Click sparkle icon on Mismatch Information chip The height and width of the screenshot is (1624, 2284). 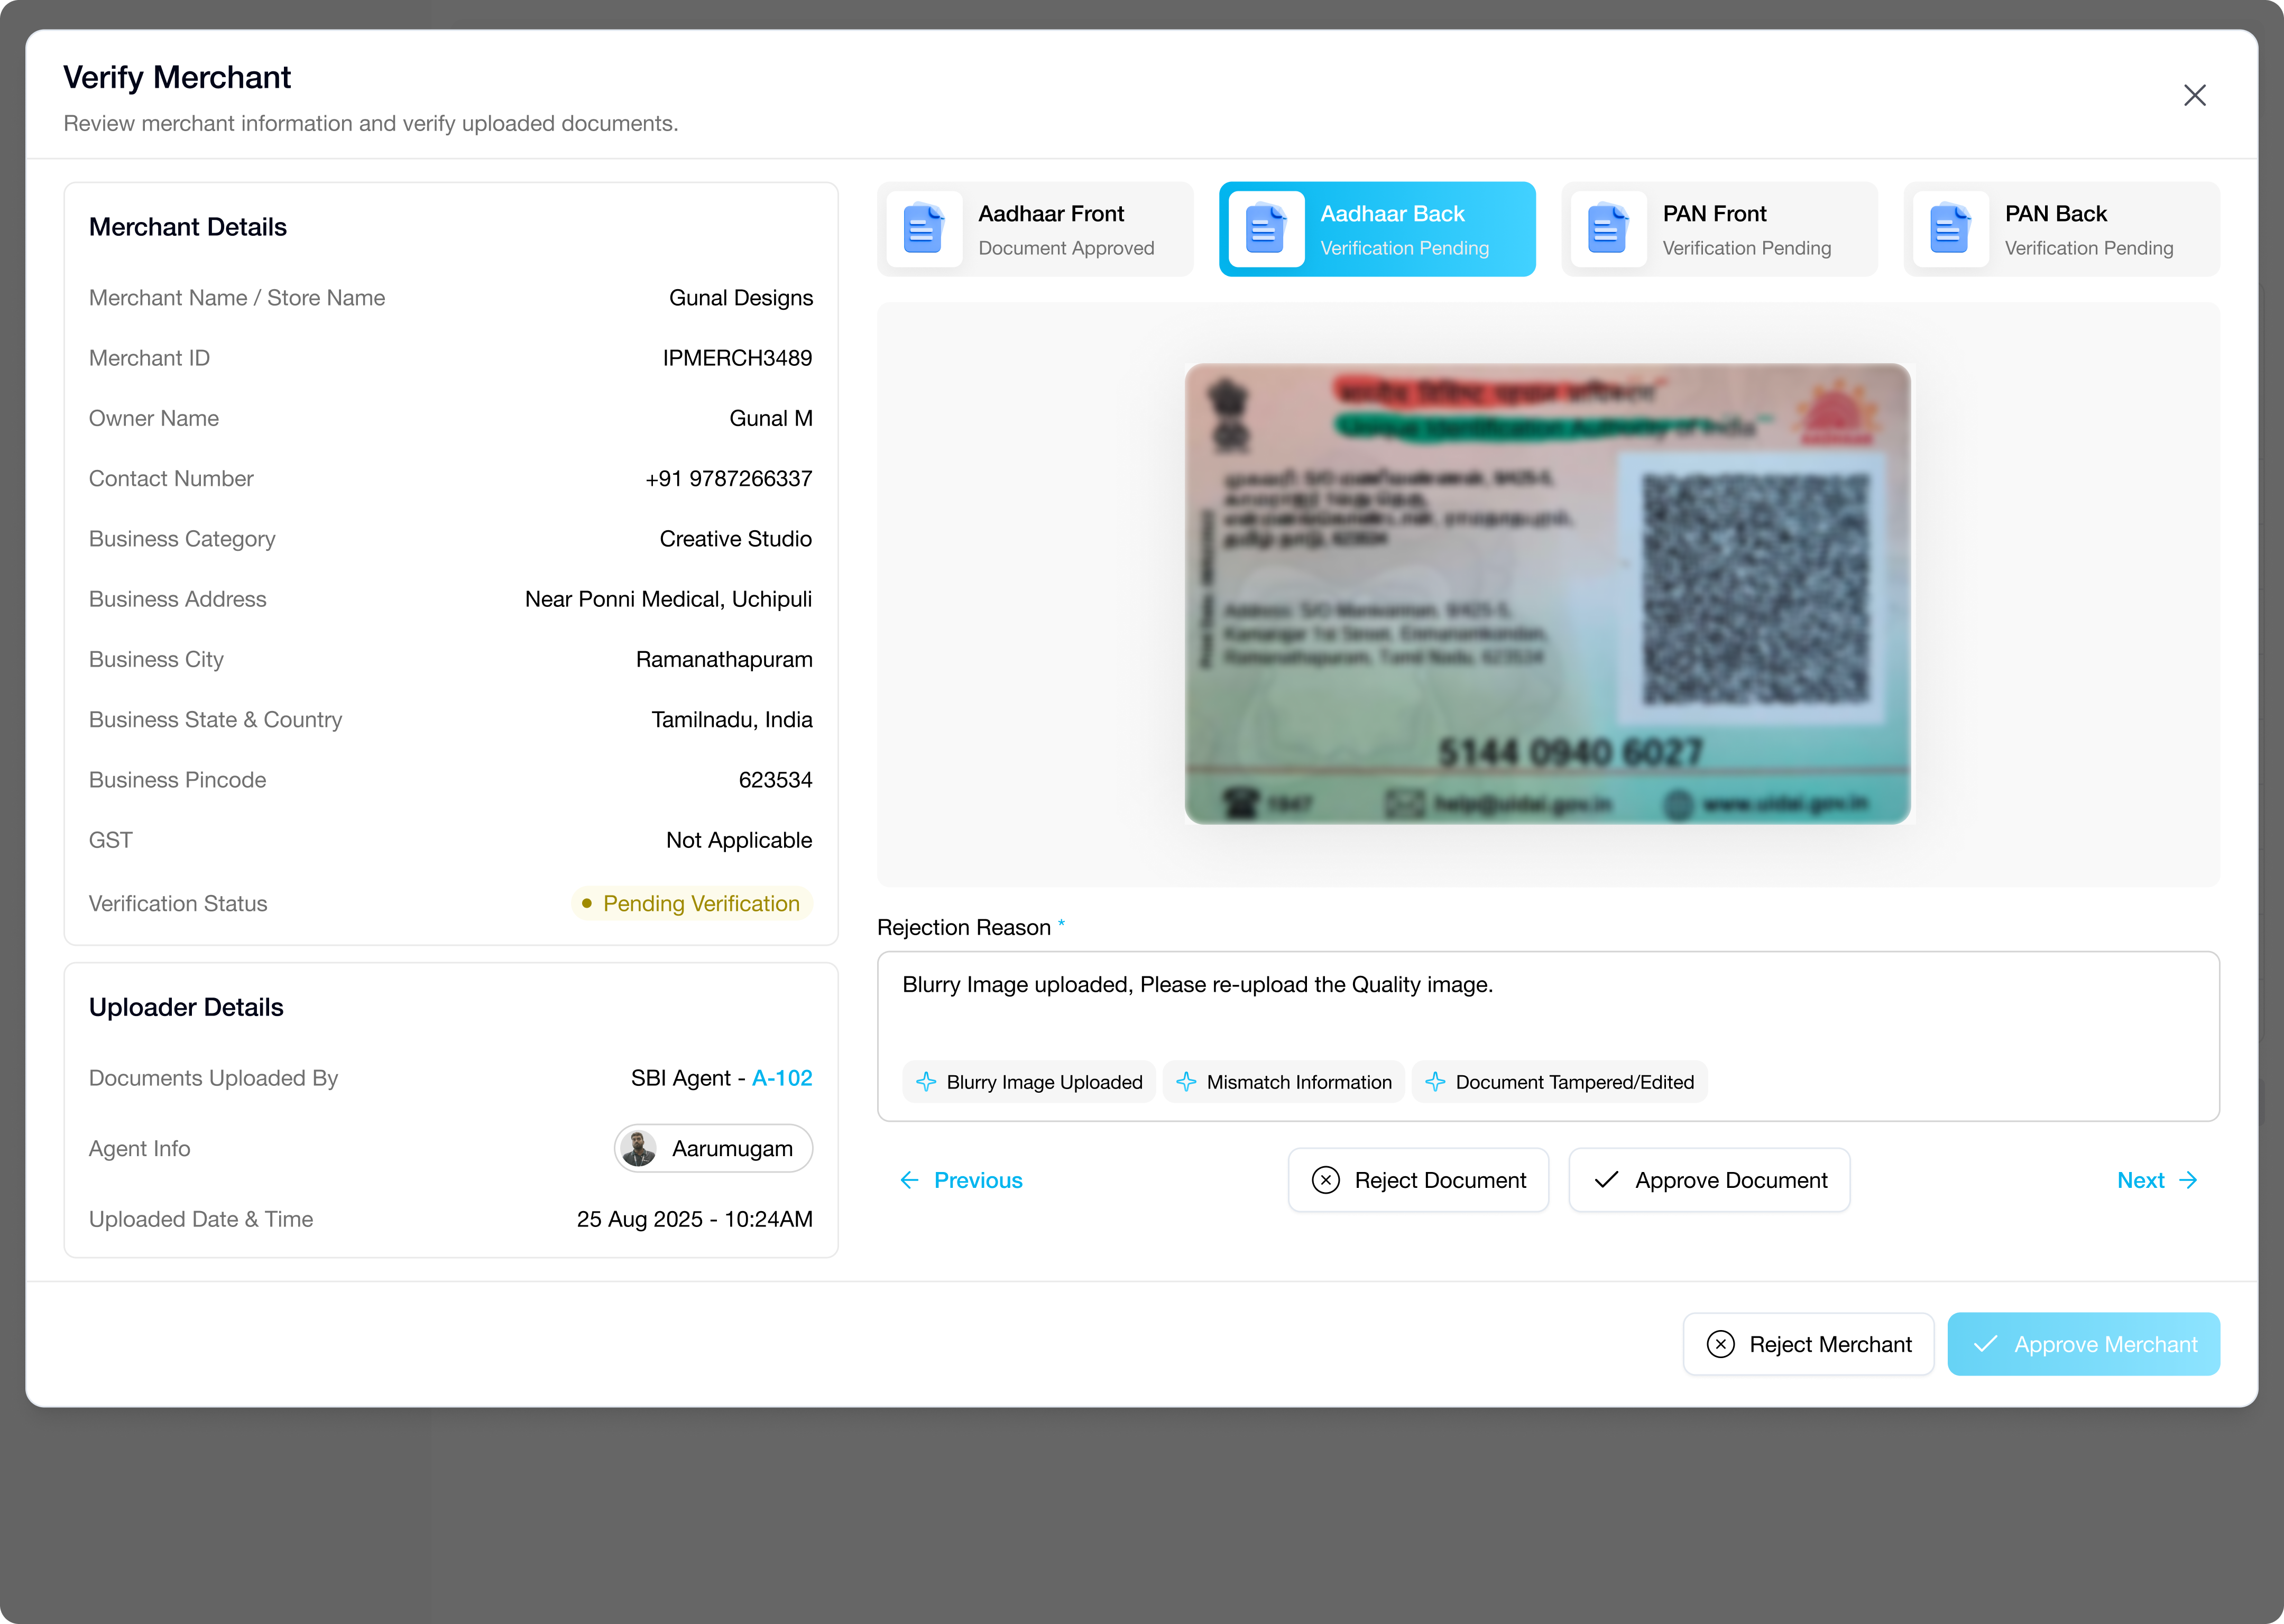(1186, 1082)
